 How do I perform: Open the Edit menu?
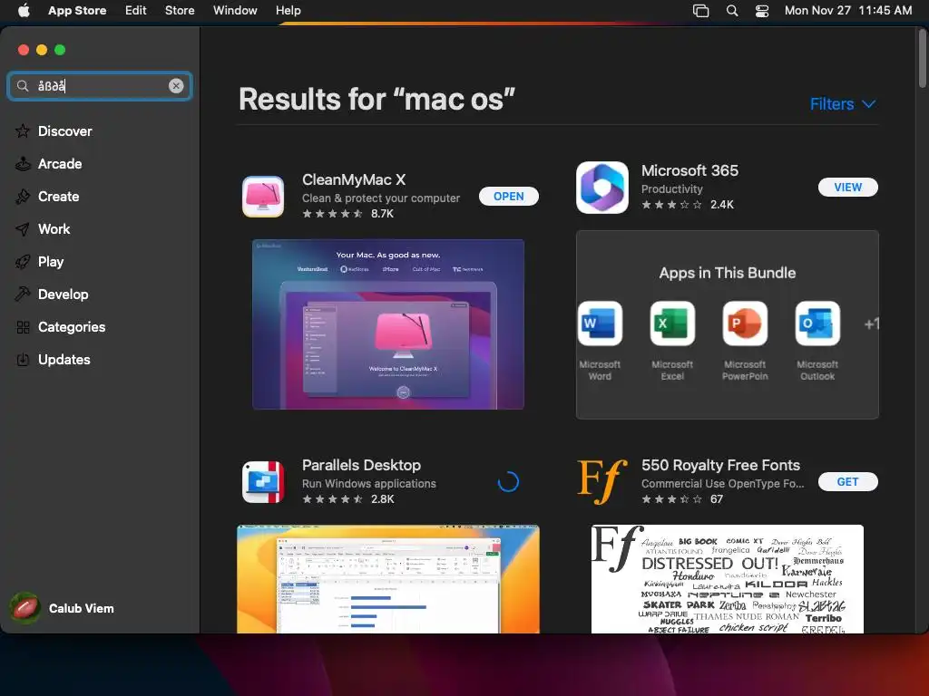pos(136,11)
